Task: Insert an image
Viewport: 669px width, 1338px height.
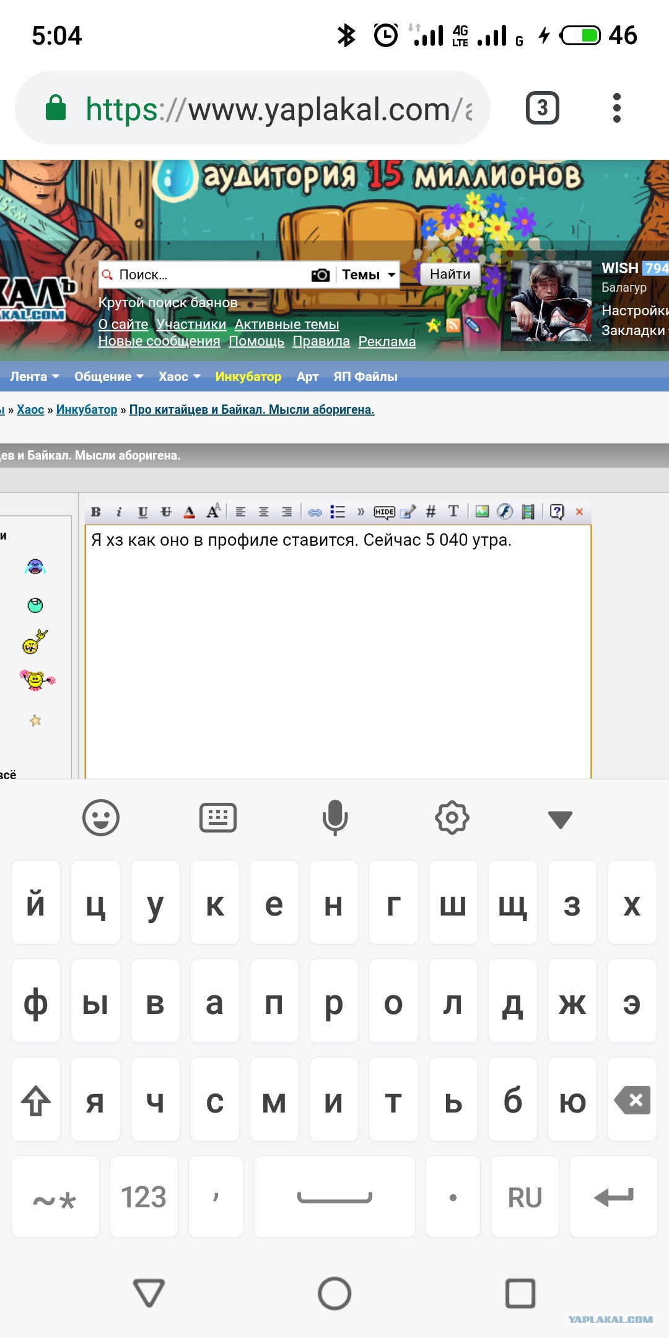Action: pos(482,511)
